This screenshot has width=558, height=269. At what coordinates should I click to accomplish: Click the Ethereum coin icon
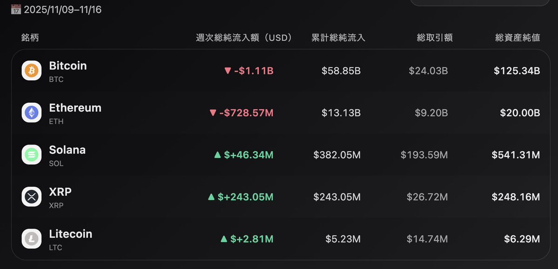click(32, 113)
